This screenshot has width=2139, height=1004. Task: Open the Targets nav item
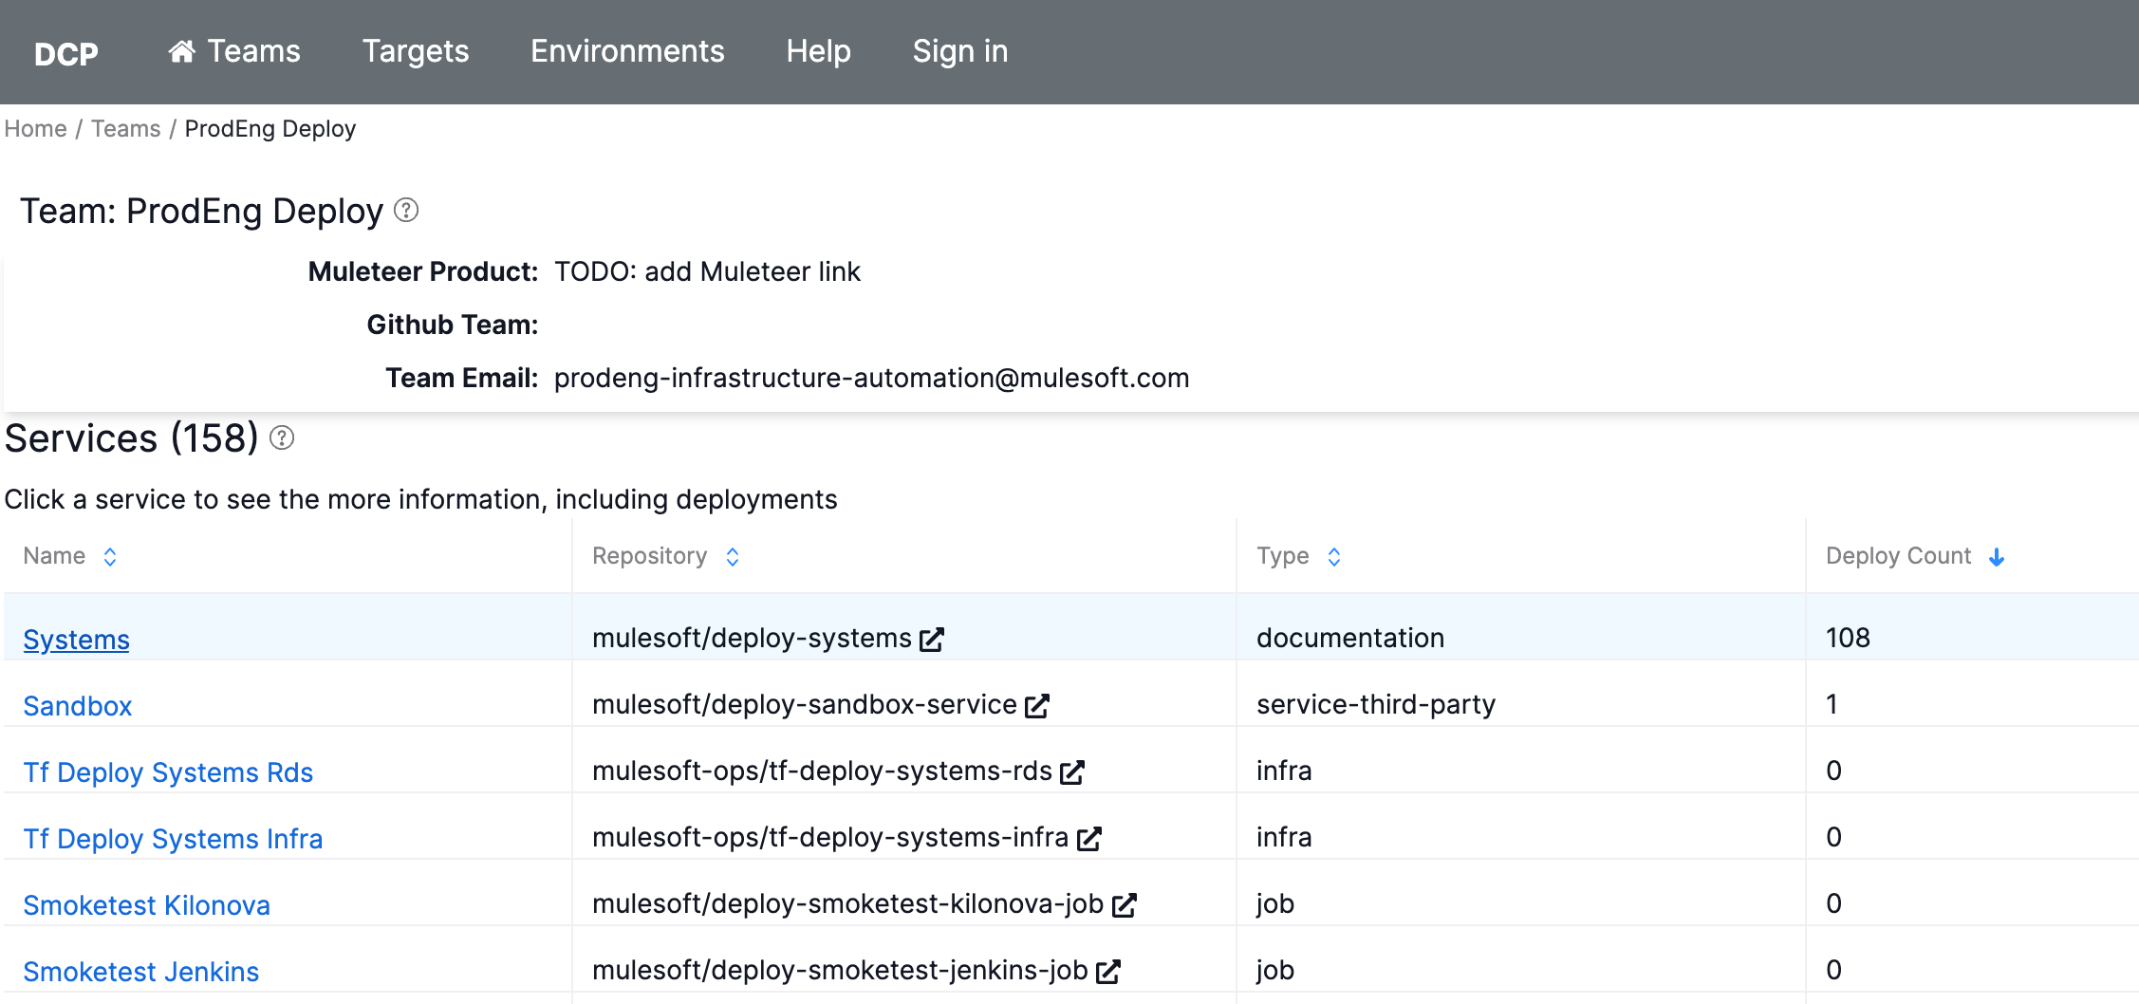416,51
